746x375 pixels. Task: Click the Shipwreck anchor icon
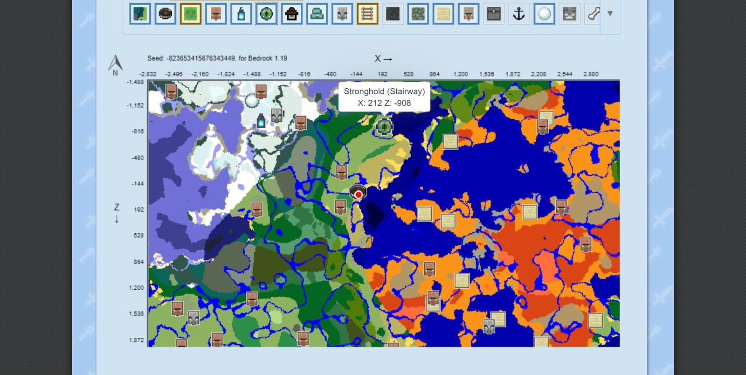tap(518, 14)
